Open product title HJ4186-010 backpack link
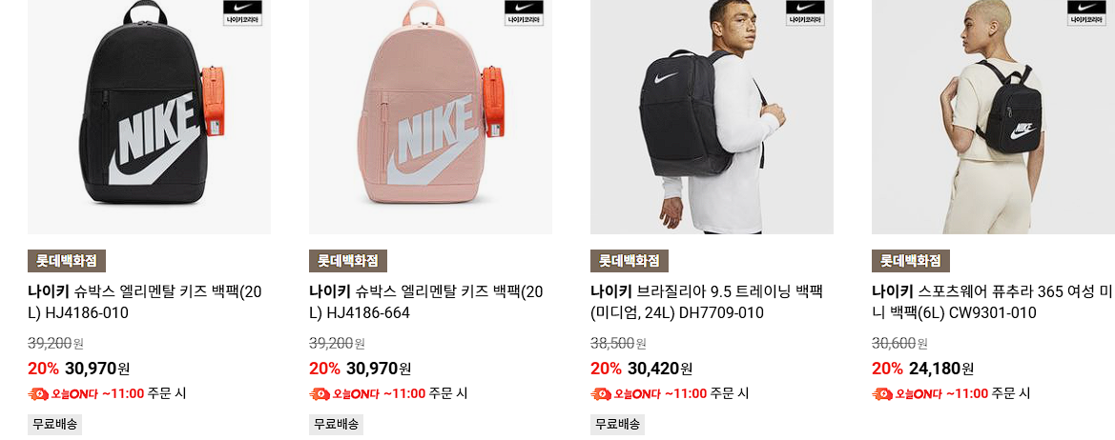Screen dimensions: 1115x440 145,302
